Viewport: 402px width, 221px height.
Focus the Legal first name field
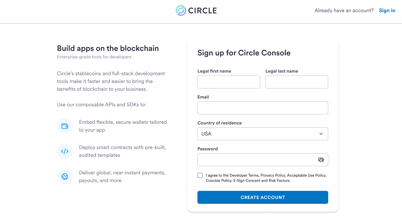(229, 82)
